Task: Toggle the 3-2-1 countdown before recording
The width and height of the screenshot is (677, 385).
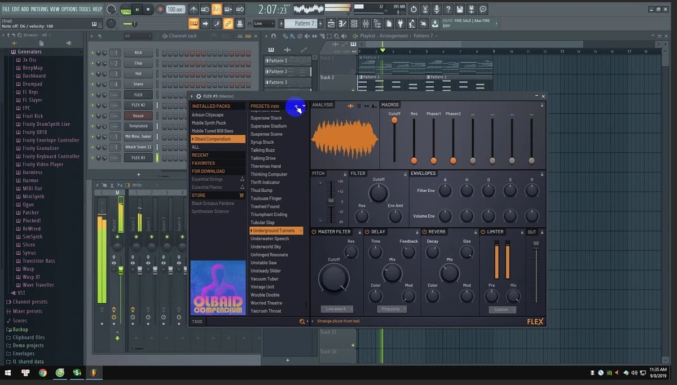Action: (x=217, y=9)
